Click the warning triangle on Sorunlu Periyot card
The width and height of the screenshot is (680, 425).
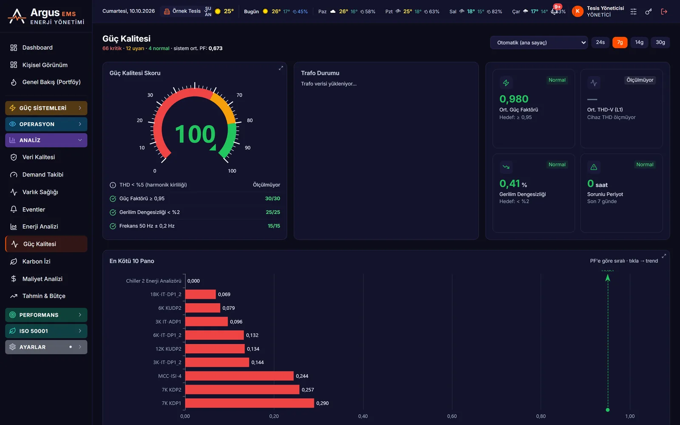[x=594, y=167]
